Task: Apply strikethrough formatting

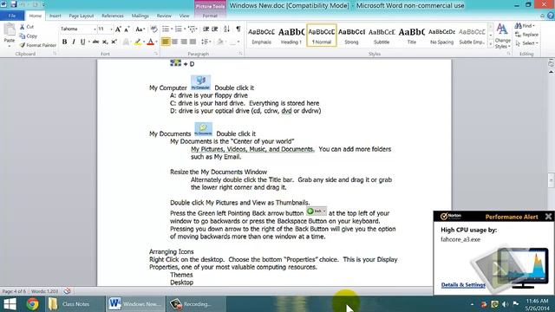Action: 95,42
